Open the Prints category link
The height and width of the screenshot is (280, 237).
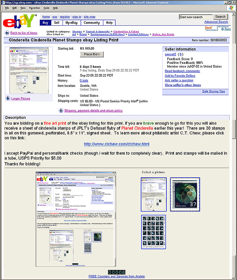(83, 34)
